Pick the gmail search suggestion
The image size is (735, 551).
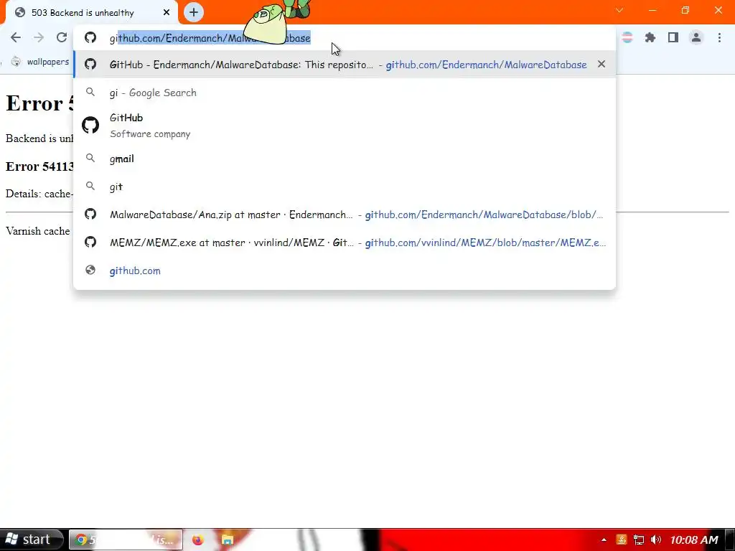[345, 159]
